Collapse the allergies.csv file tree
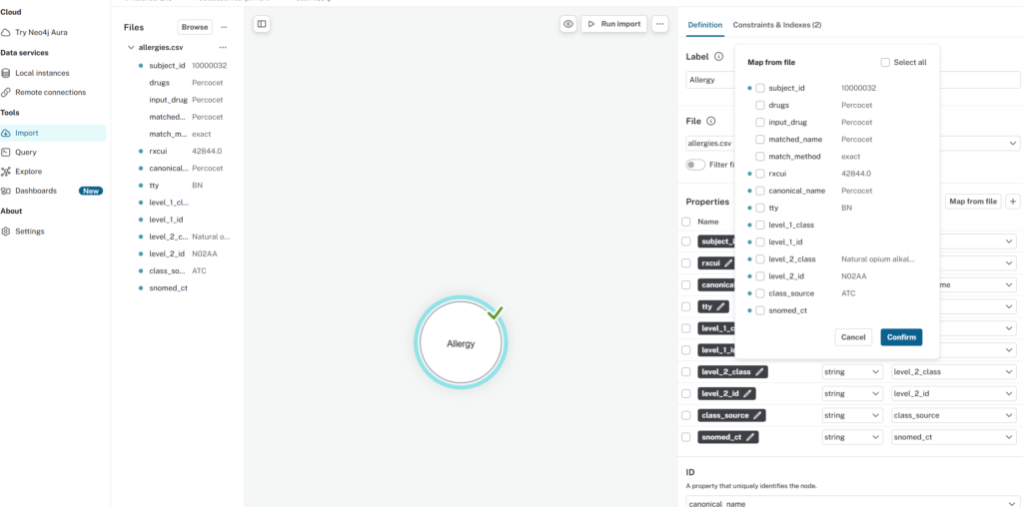Viewport: 1023px width, 507px height. (131, 47)
